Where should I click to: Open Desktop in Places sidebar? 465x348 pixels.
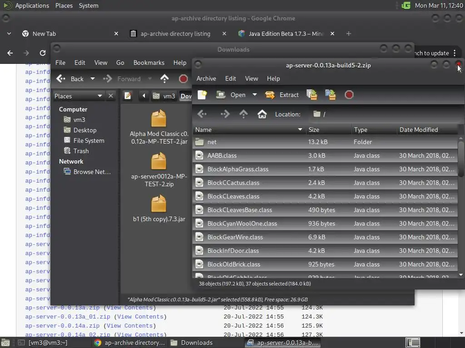click(80, 130)
